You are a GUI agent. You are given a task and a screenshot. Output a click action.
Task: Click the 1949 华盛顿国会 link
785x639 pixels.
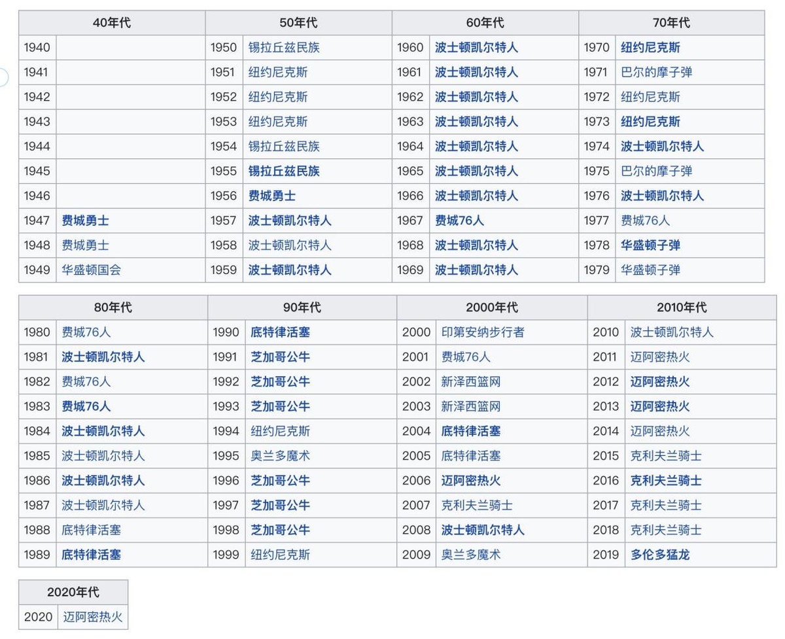pyautogui.click(x=92, y=270)
